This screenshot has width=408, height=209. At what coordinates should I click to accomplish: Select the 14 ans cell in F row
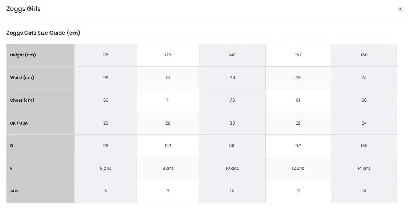(x=364, y=169)
